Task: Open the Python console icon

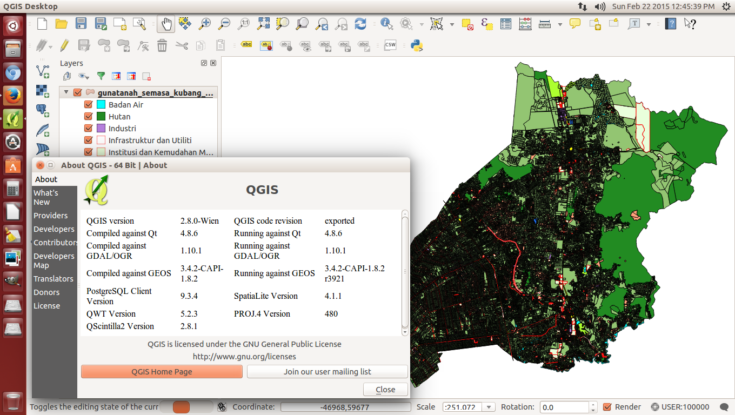Action: (416, 45)
